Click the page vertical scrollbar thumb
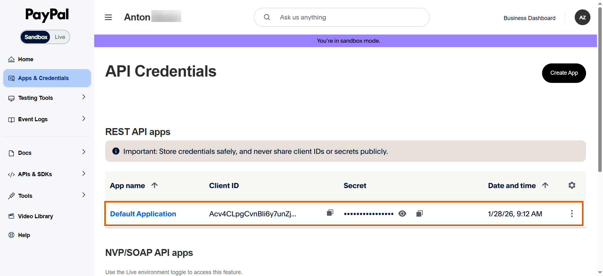Viewport: 603px width, 276px height. coord(600,89)
